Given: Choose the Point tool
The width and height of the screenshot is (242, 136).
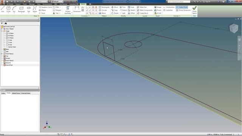Looking at the screenshot, I should pos(42,13).
